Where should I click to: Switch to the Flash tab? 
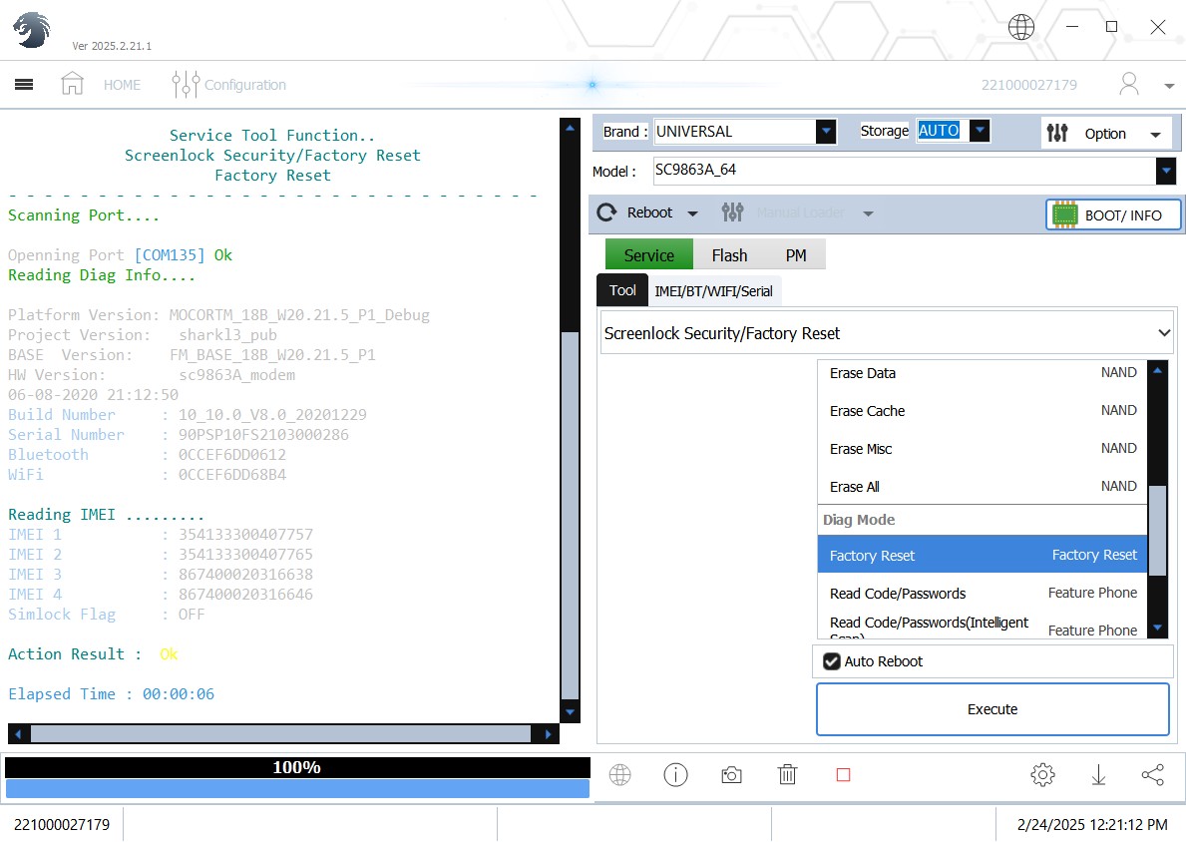[x=729, y=255]
